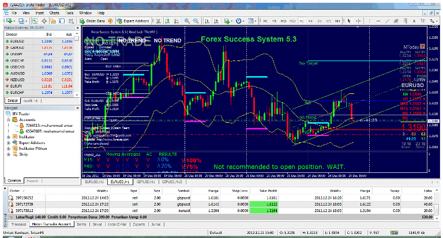
Task: Toggle the auto scroll chart icon
Action: (208, 21)
